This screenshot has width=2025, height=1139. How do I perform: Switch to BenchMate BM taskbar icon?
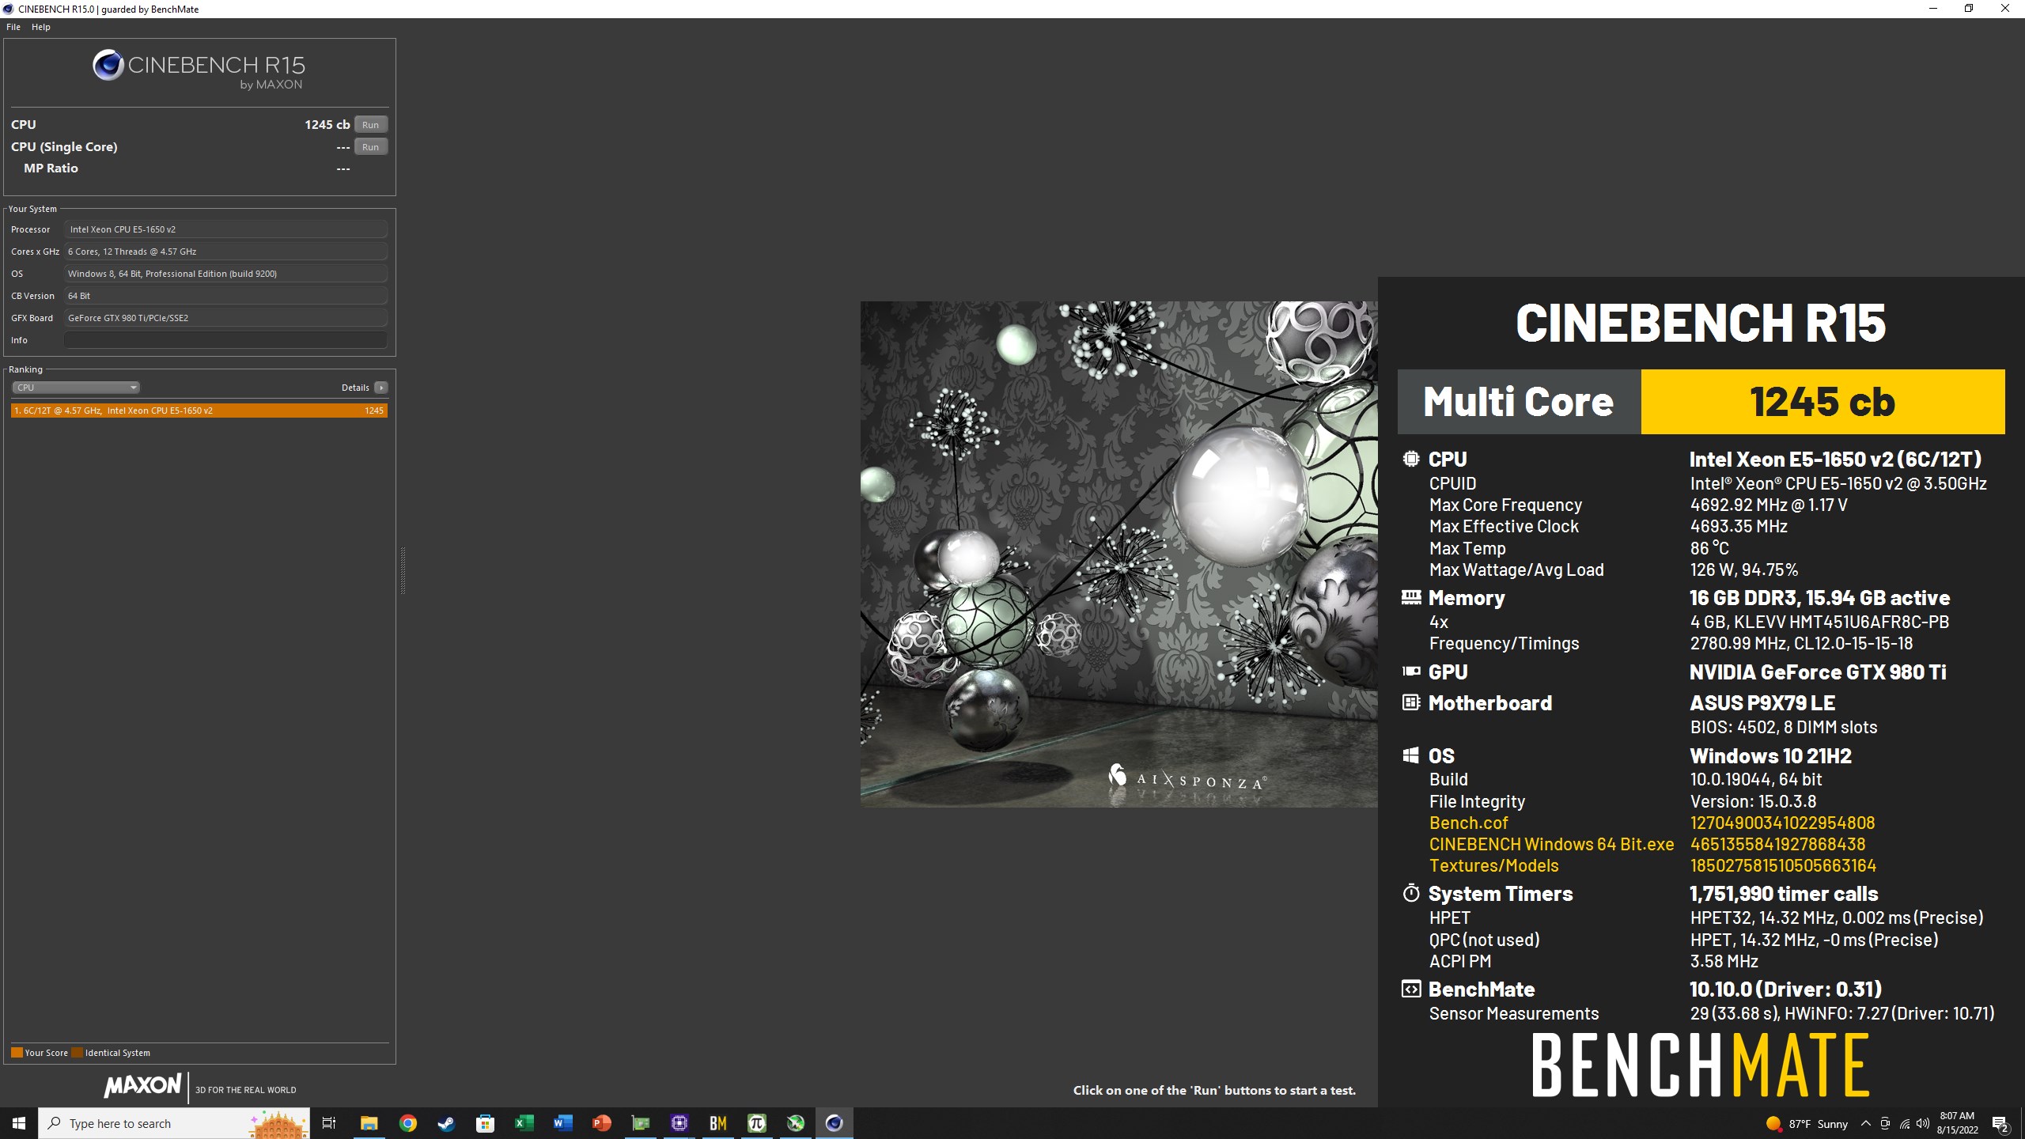[717, 1123]
